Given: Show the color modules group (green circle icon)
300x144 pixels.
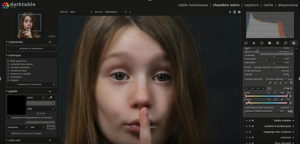Looking at the screenshot, I should (x=278, y=43).
